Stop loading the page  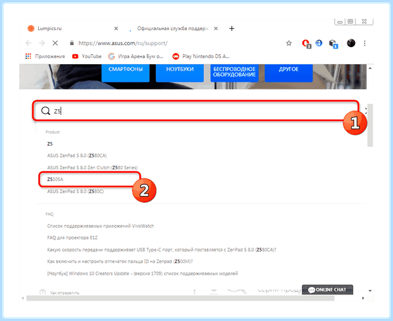[55, 43]
